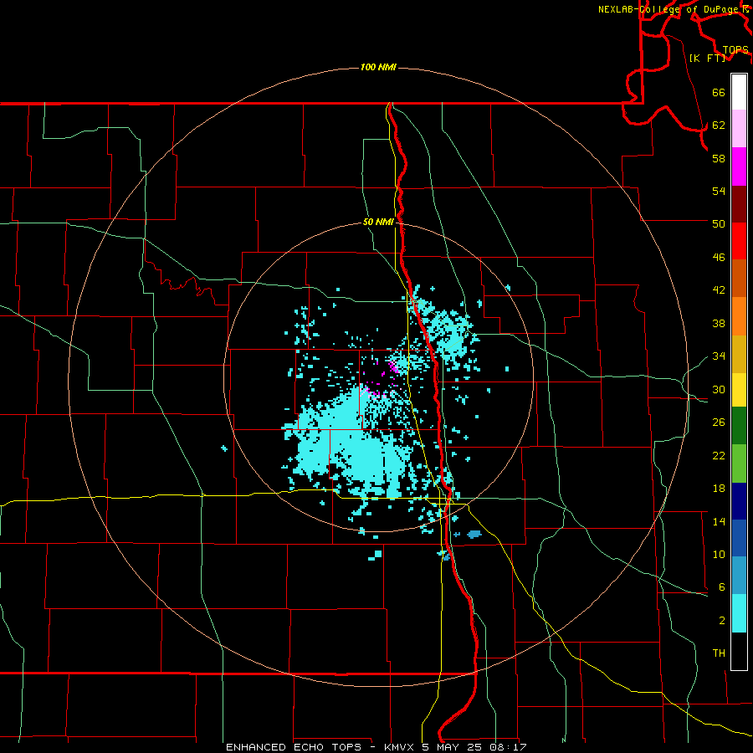Click the bright red legend swatch
The width and height of the screenshot is (753, 753).
pos(739,241)
